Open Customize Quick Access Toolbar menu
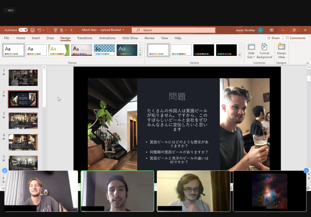The height and width of the screenshot is (217, 311). point(72,30)
